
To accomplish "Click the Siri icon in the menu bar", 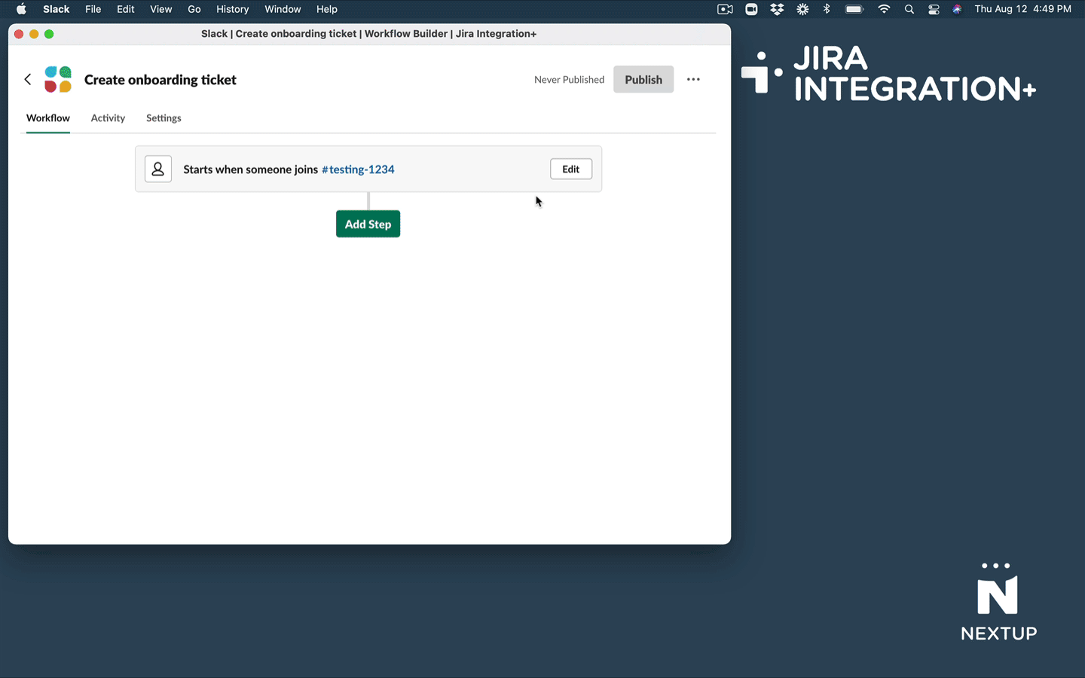I will pos(957,9).
